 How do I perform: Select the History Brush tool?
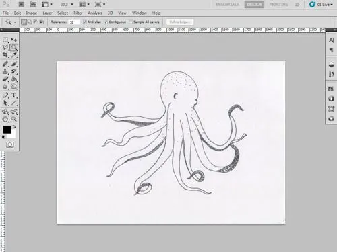(x=13, y=71)
